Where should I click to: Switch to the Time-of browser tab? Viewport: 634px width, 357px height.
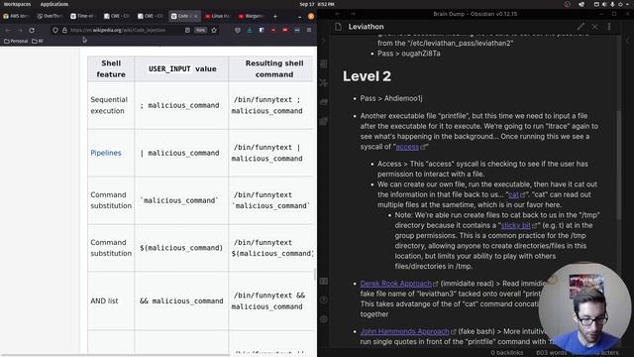click(x=83, y=16)
